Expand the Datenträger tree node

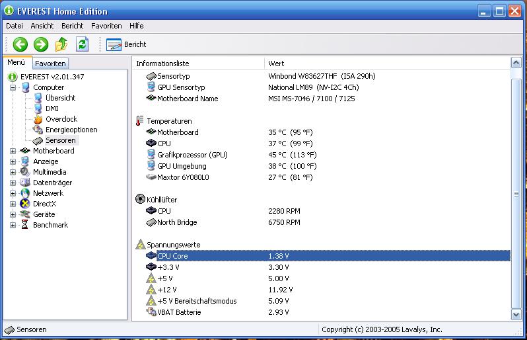pyautogui.click(x=13, y=183)
